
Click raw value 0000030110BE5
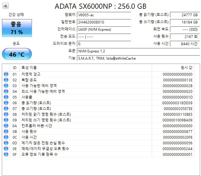pyautogui.click(x=178, y=115)
